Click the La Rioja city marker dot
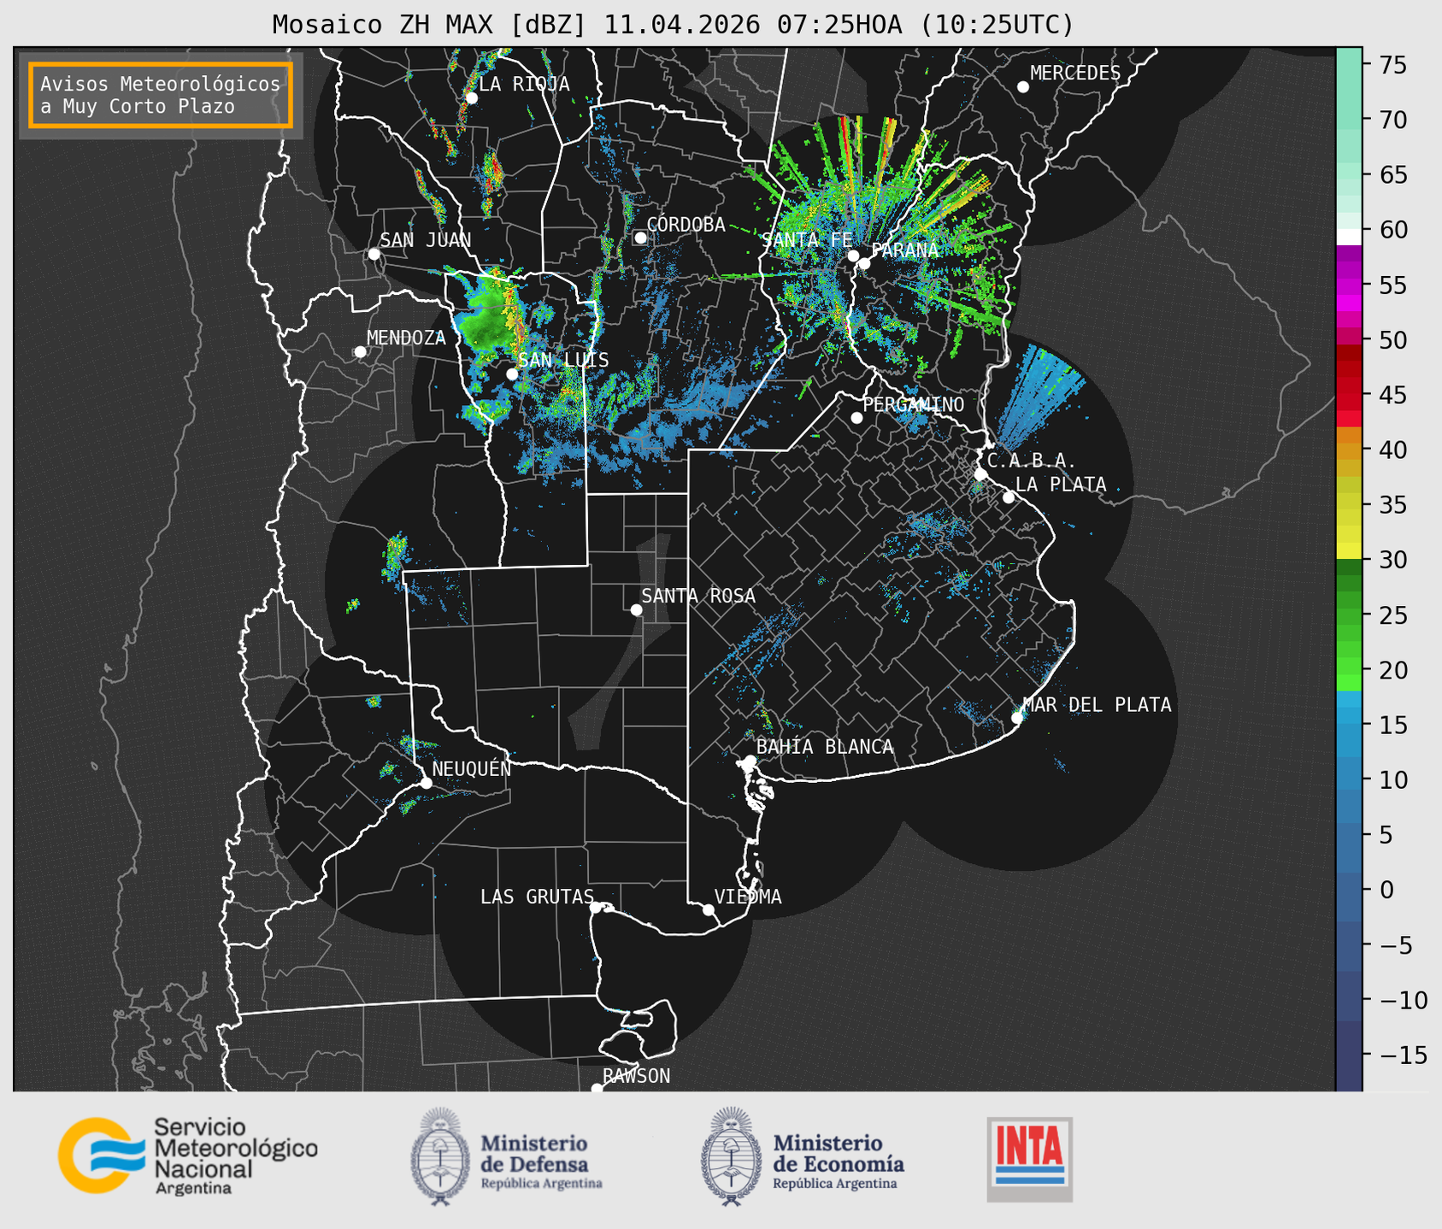The height and width of the screenshot is (1229, 1442). pyautogui.click(x=471, y=97)
